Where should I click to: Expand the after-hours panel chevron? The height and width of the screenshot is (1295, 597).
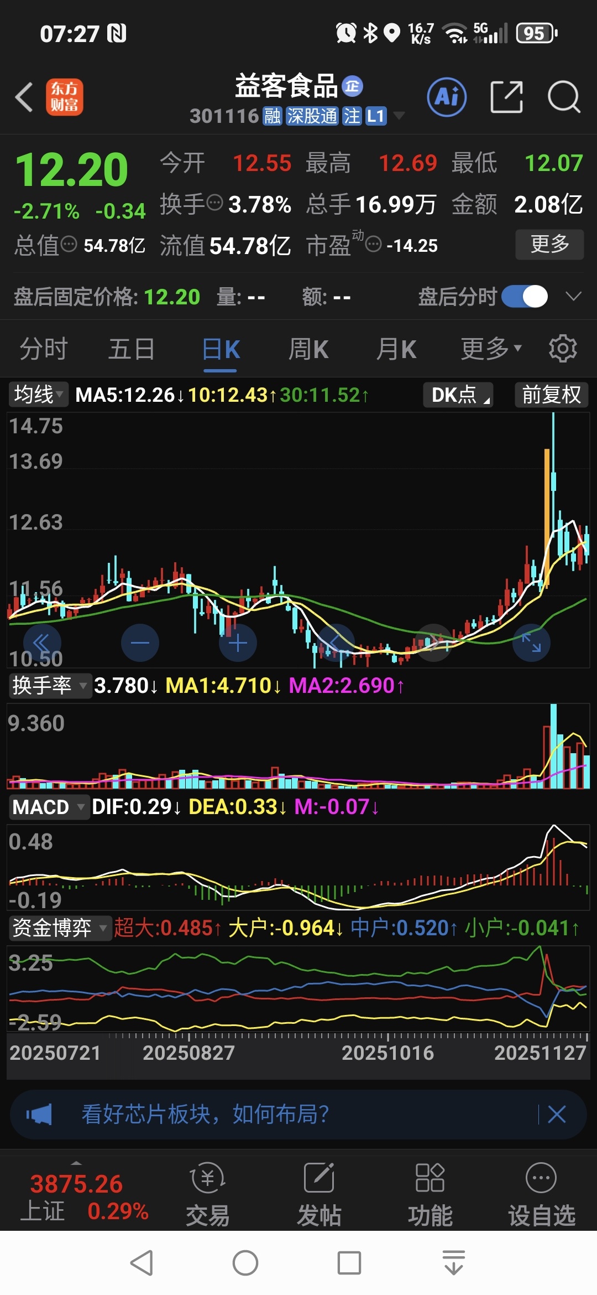pyautogui.click(x=574, y=297)
